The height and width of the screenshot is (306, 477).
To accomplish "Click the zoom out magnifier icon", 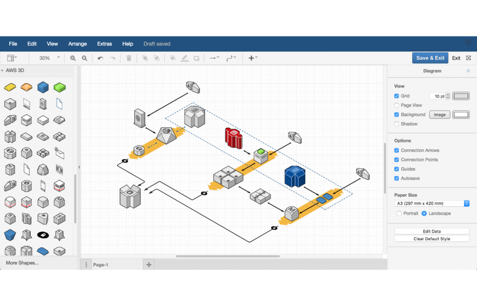I will pos(84,58).
